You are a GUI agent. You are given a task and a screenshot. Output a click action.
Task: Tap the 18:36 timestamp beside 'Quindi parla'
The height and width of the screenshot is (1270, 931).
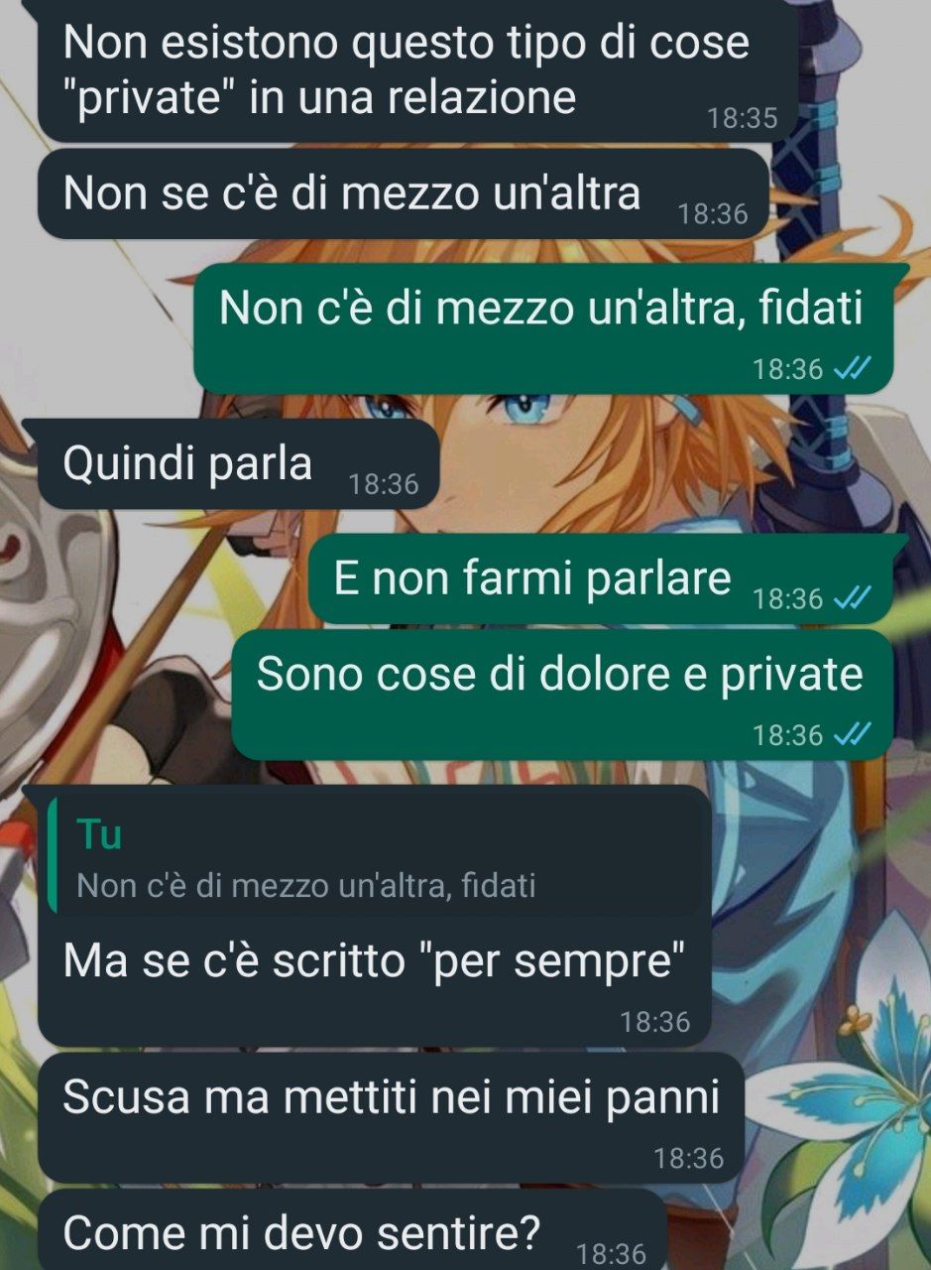[384, 484]
